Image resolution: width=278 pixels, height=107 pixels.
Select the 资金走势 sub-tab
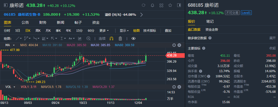click(x=212, y=30)
